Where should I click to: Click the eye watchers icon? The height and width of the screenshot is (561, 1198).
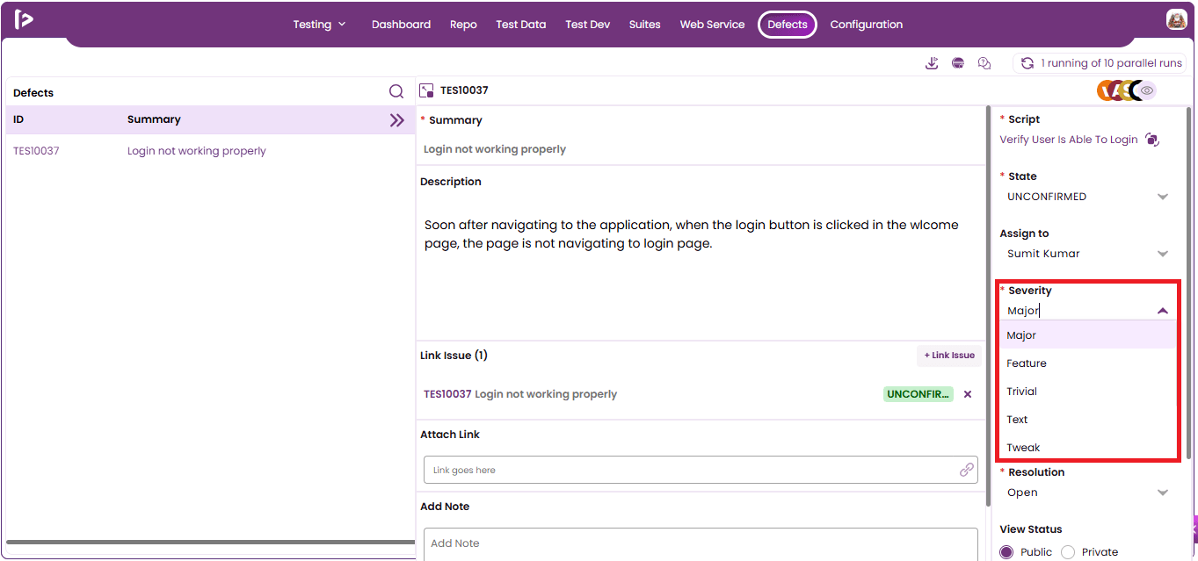click(x=1146, y=90)
